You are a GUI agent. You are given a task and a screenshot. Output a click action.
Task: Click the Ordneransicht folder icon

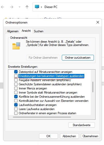(x=16, y=46)
